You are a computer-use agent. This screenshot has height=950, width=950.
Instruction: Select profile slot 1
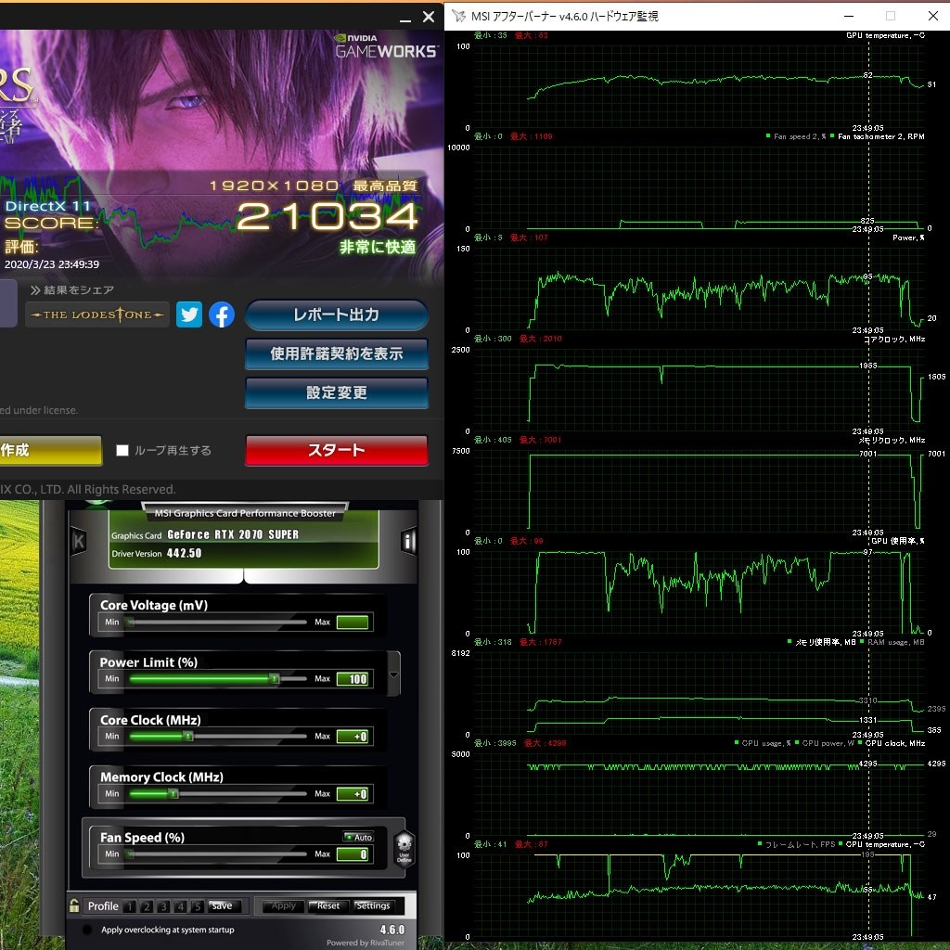(129, 906)
